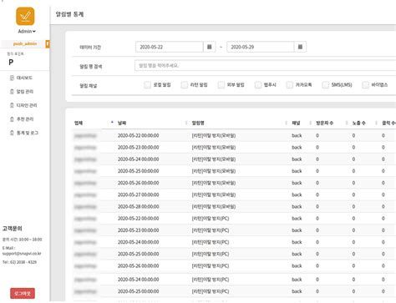
Task: Open 디자인 관리 sidebar menu
Action: (x=27, y=105)
